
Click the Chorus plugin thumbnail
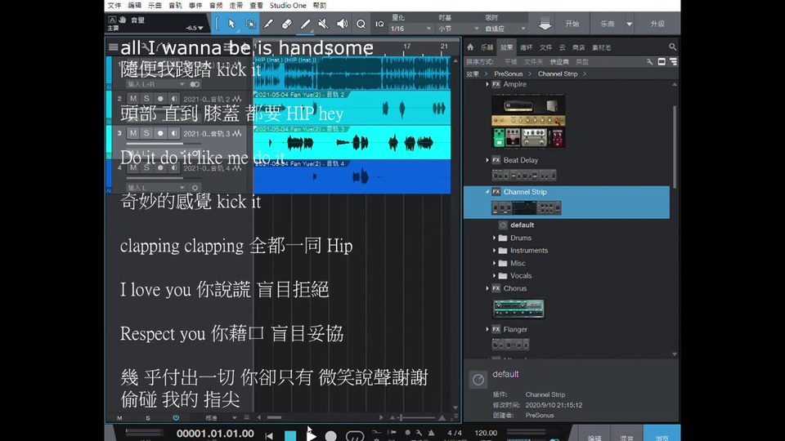coord(518,309)
